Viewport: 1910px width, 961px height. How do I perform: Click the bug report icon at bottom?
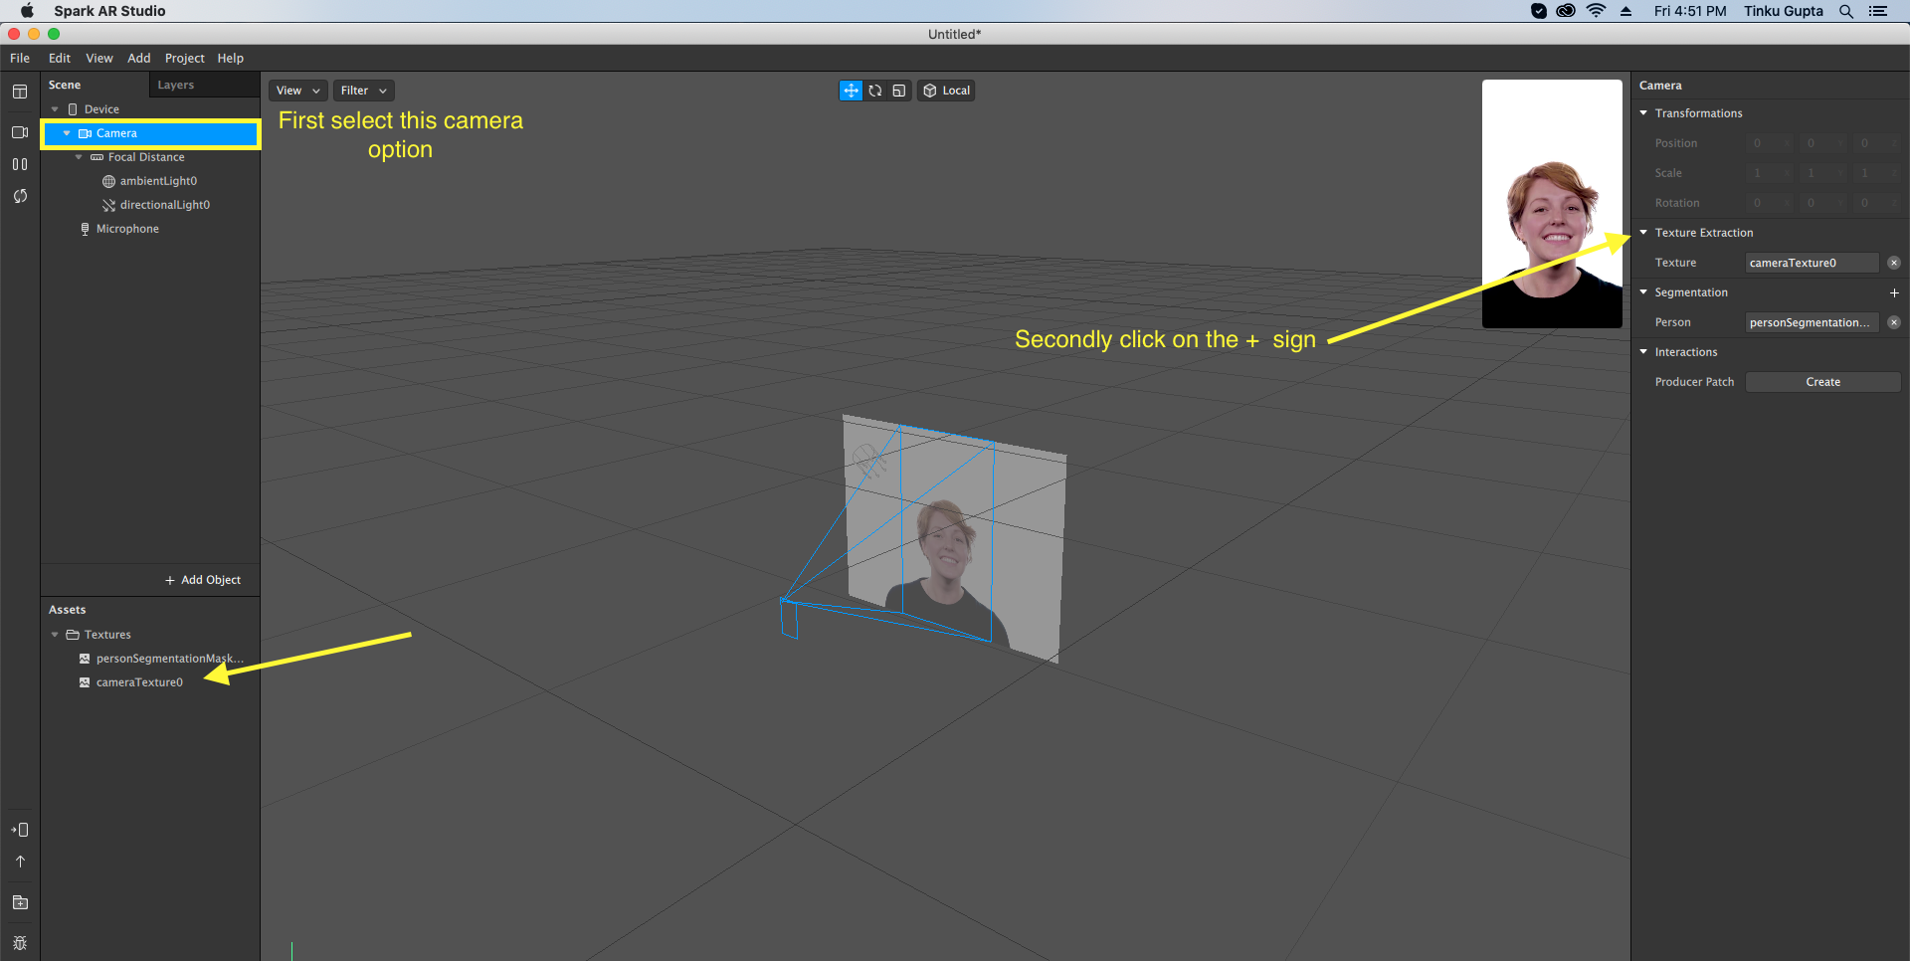[x=20, y=943]
